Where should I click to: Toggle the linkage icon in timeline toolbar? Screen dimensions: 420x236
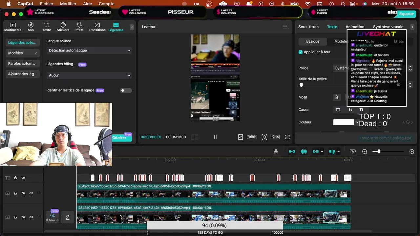pos(315,151)
